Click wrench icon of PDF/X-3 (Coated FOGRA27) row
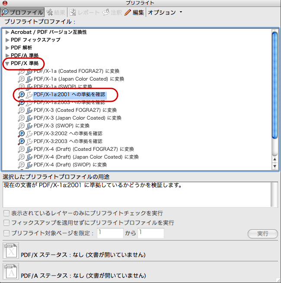 (29, 111)
